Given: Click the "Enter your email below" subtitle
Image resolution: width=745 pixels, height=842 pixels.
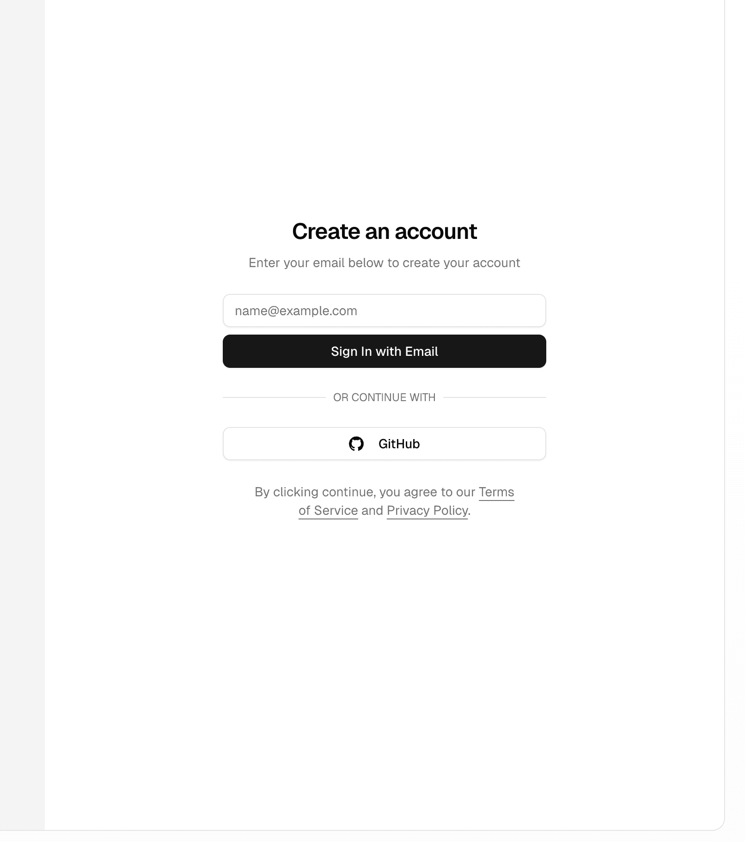Looking at the screenshot, I should coord(384,263).
